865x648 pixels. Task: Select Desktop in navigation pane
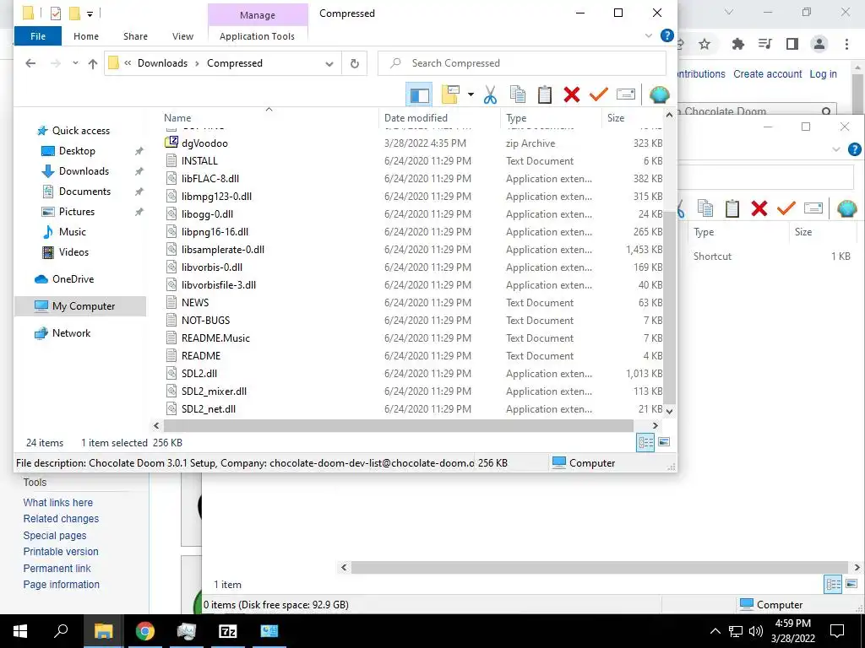point(77,151)
